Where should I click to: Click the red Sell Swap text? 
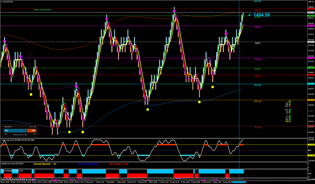[x=119, y=164]
